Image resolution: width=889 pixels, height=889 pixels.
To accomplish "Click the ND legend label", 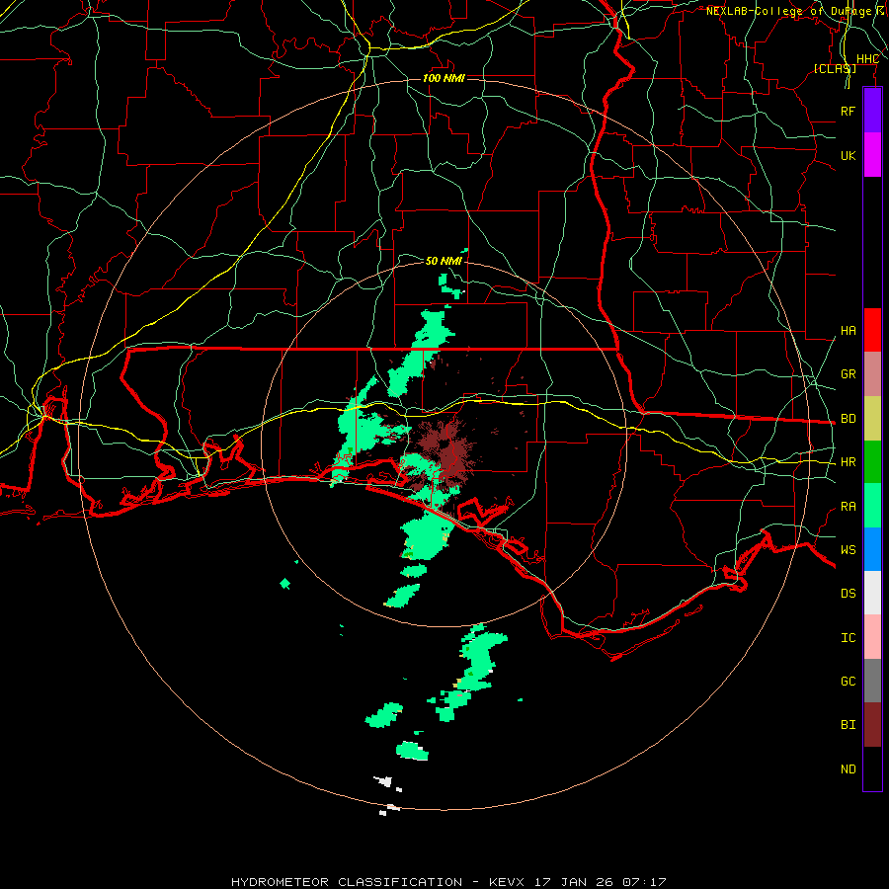I will [848, 769].
